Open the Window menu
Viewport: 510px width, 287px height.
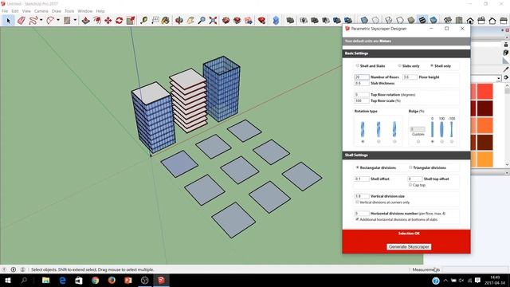(x=85, y=11)
